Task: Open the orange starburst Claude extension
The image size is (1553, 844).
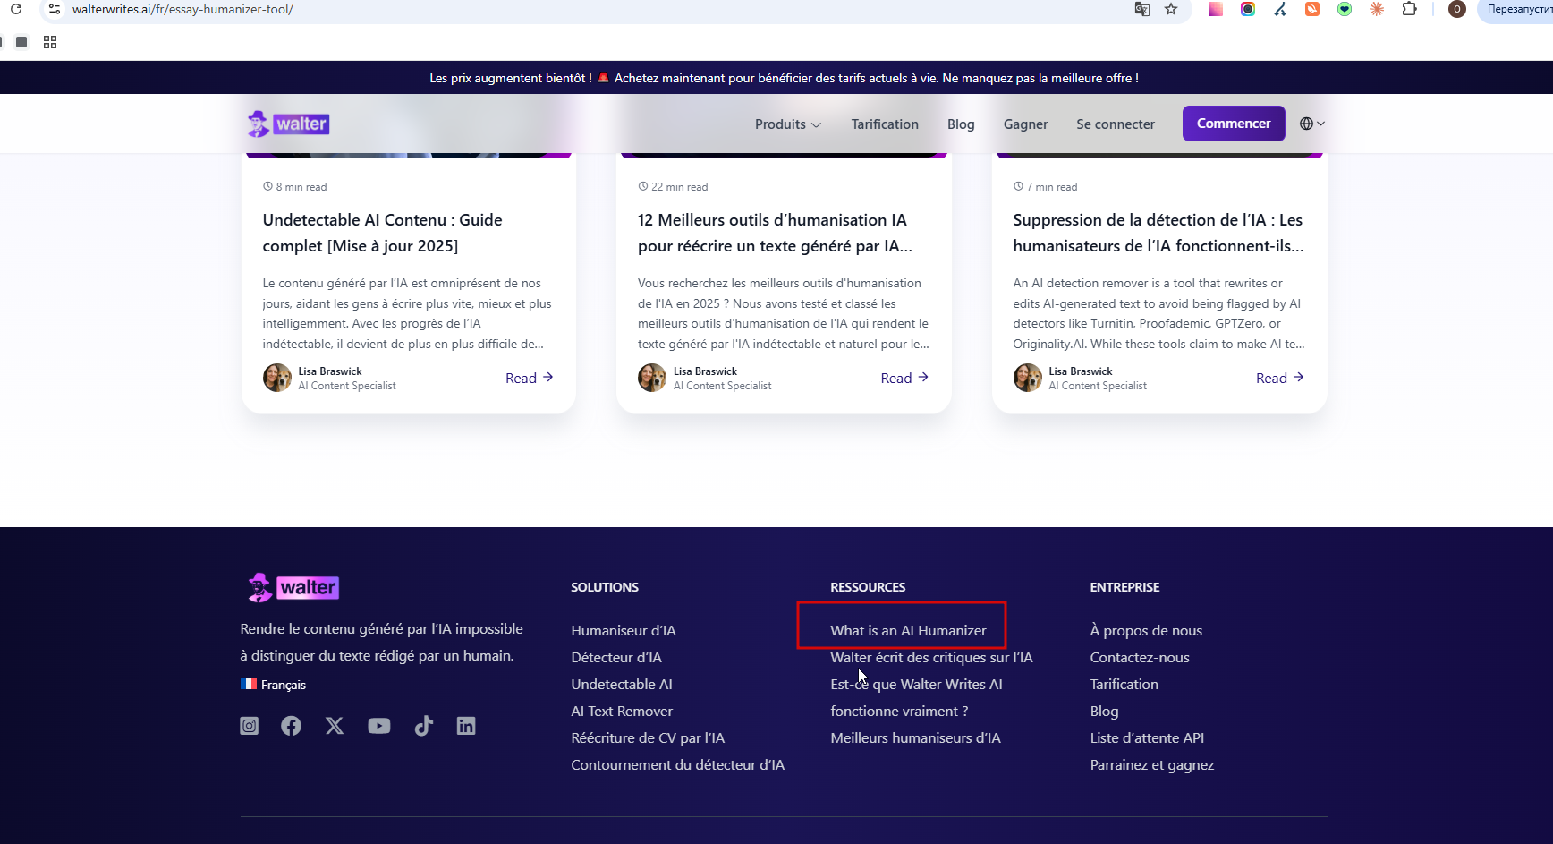Action: pos(1377,9)
